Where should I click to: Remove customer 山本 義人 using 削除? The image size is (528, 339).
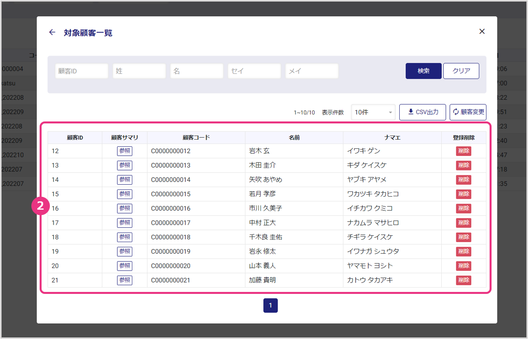point(463,266)
